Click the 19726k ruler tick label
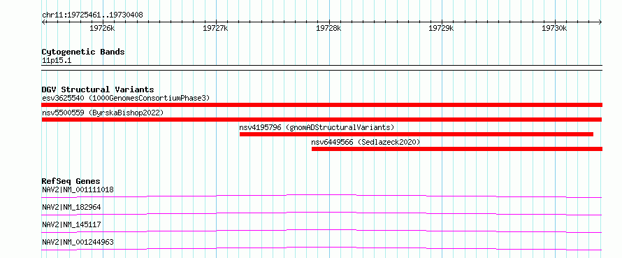 pyautogui.click(x=102, y=28)
